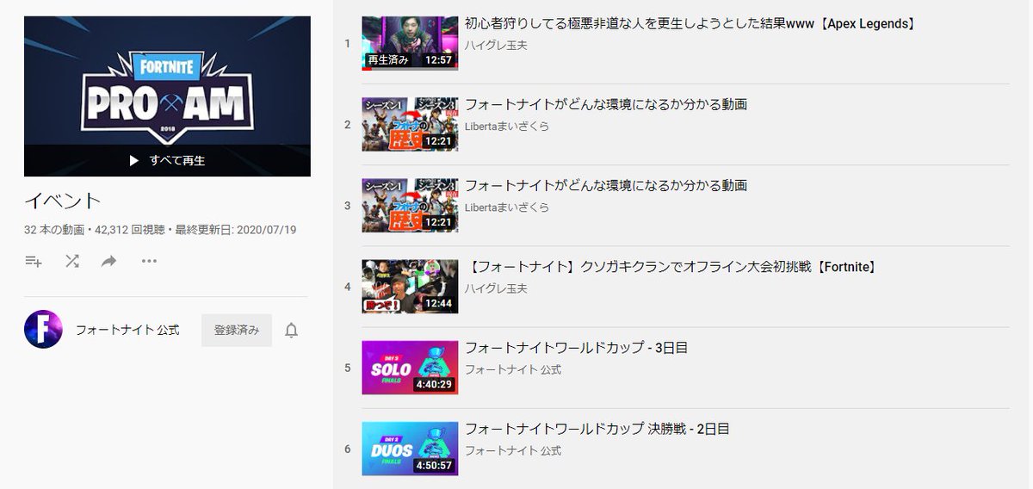The height and width of the screenshot is (489, 1033).
Task: Open the Day 2 DUOS Finals thumbnail
Action: 410,448
